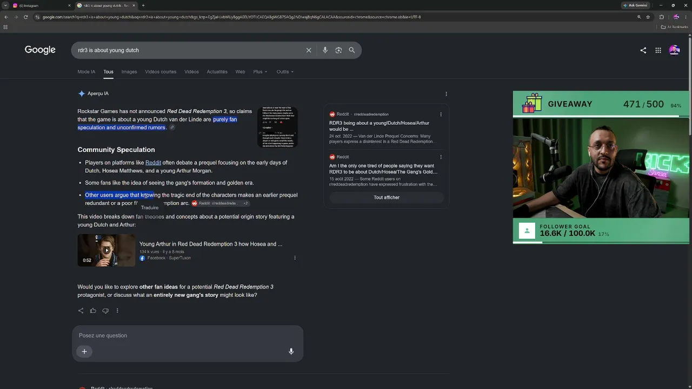Open the Reddit link in the first bullet
692x389 pixels.
[153, 163]
